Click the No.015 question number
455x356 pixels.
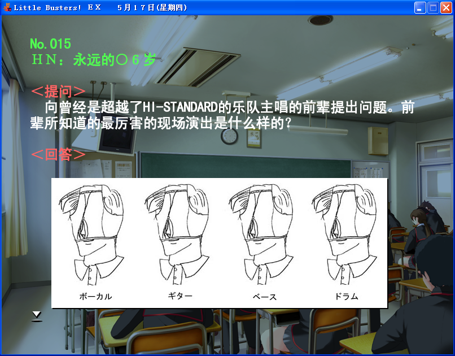tap(50, 44)
